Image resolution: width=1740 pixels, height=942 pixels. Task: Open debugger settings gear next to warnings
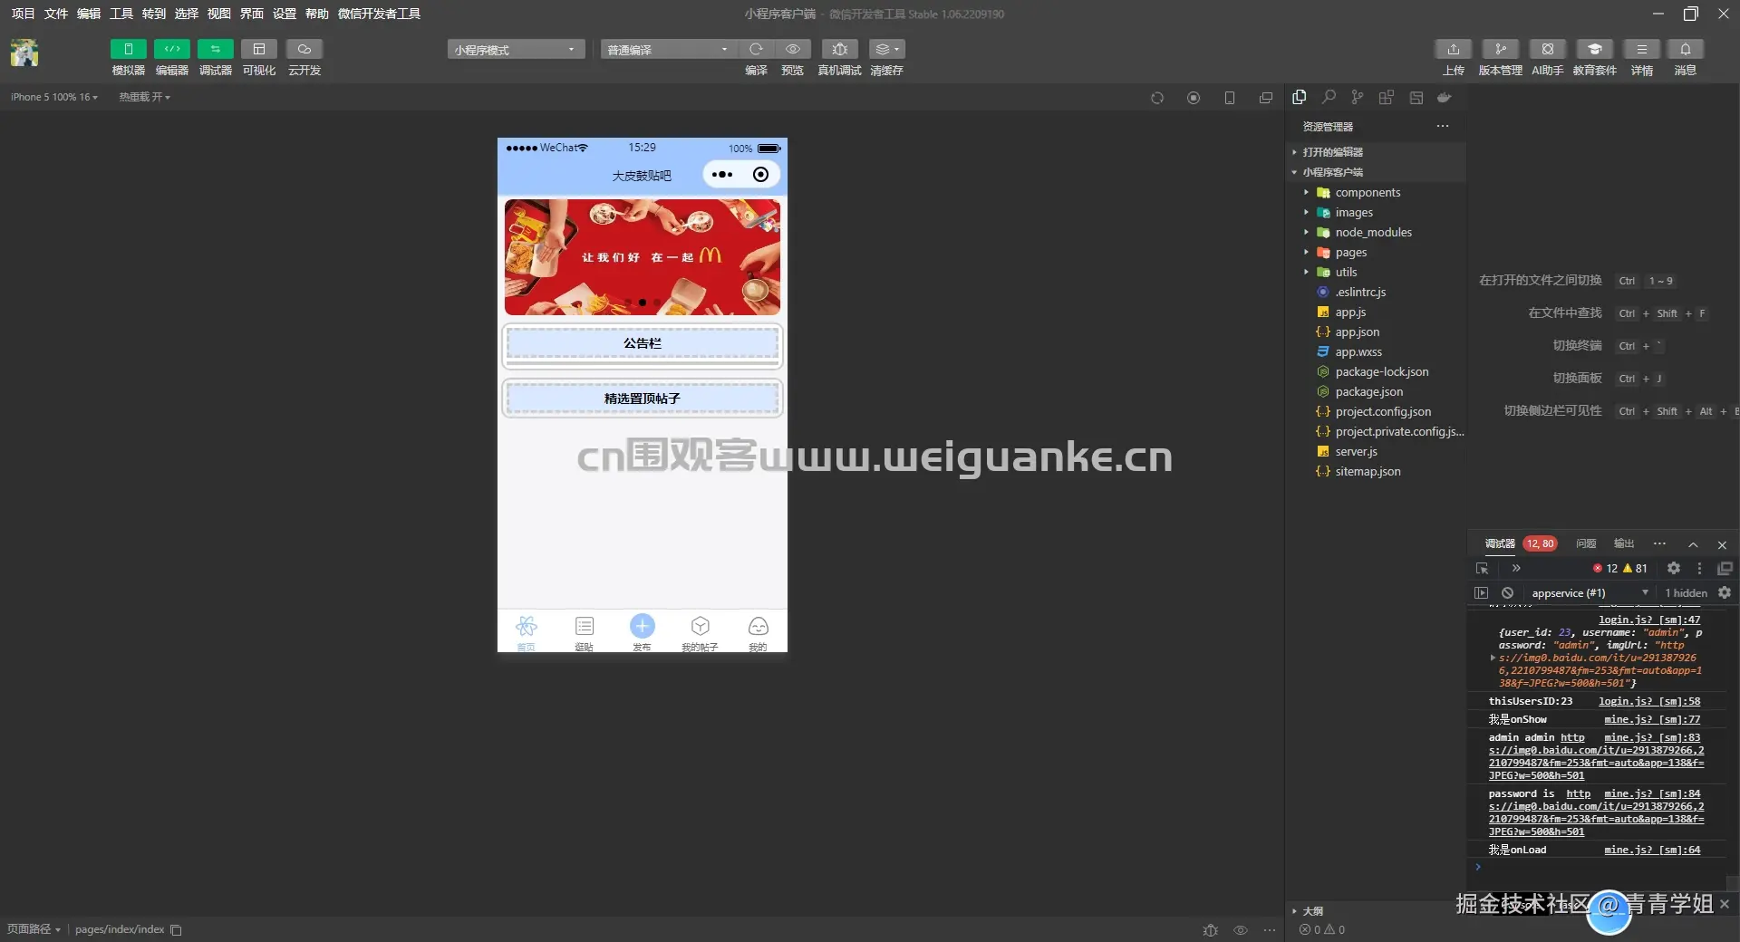pyautogui.click(x=1674, y=568)
